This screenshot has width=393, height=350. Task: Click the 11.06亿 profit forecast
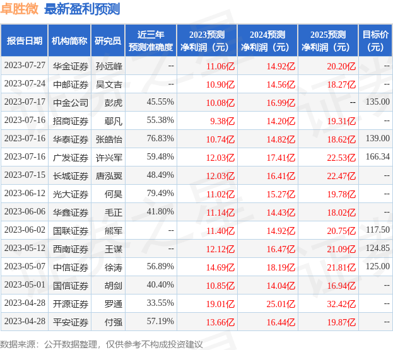(x=220, y=66)
